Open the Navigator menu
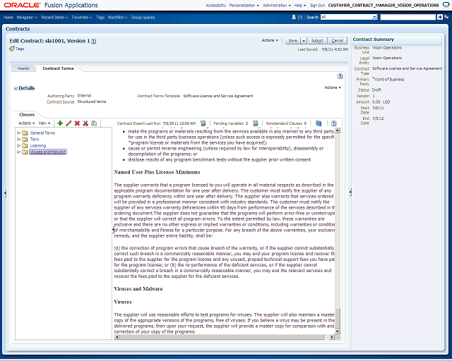The image size is (452, 361). 27,17
